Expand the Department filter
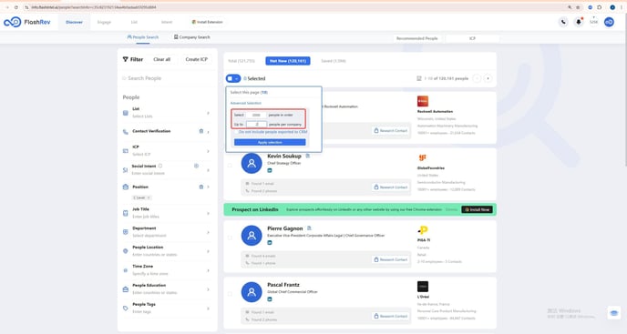Image resolution: width=627 pixels, height=334 pixels. tap(208, 232)
